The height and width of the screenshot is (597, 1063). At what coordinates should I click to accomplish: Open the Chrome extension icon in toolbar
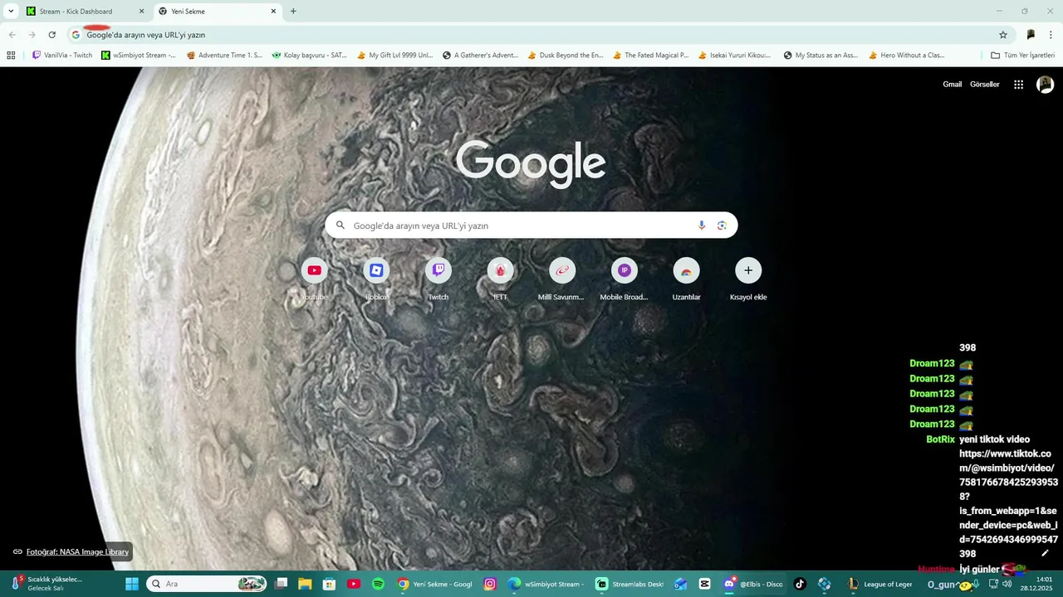[x=1031, y=35]
